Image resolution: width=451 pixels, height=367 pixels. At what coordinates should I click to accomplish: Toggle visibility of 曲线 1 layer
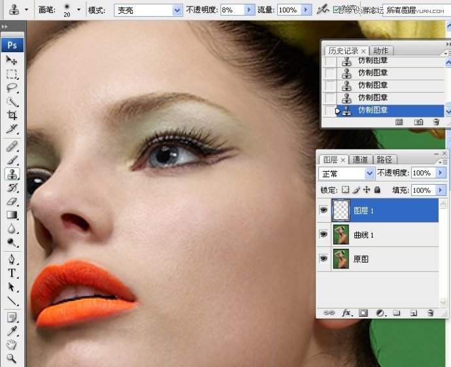point(324,234)
